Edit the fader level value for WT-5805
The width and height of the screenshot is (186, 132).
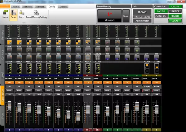pyautogui.click(x=19, y=94)
